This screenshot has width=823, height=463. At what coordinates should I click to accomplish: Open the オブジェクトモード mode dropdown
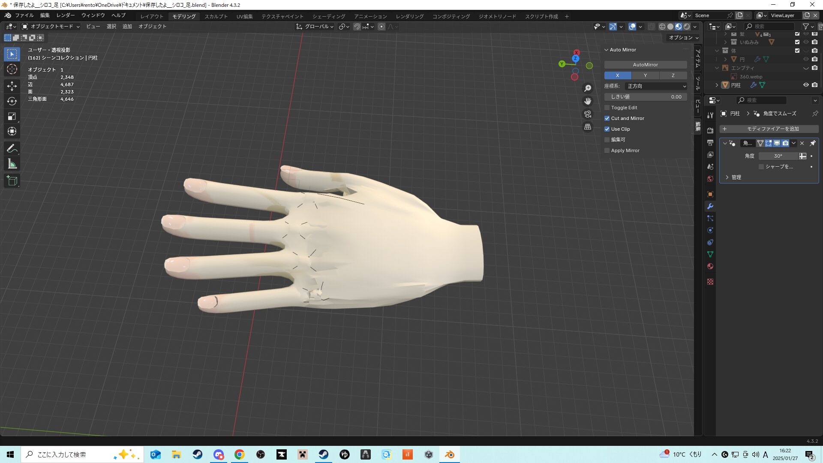coord(51,27)
